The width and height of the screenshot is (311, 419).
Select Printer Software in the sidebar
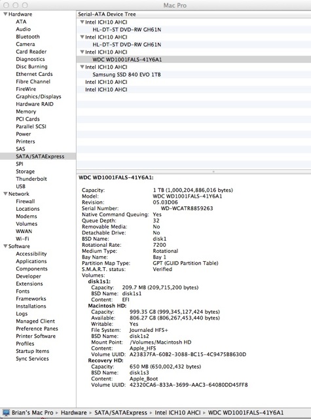coord(36,336)
